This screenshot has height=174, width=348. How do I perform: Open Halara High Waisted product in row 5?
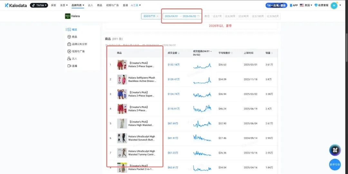[141, 123]
